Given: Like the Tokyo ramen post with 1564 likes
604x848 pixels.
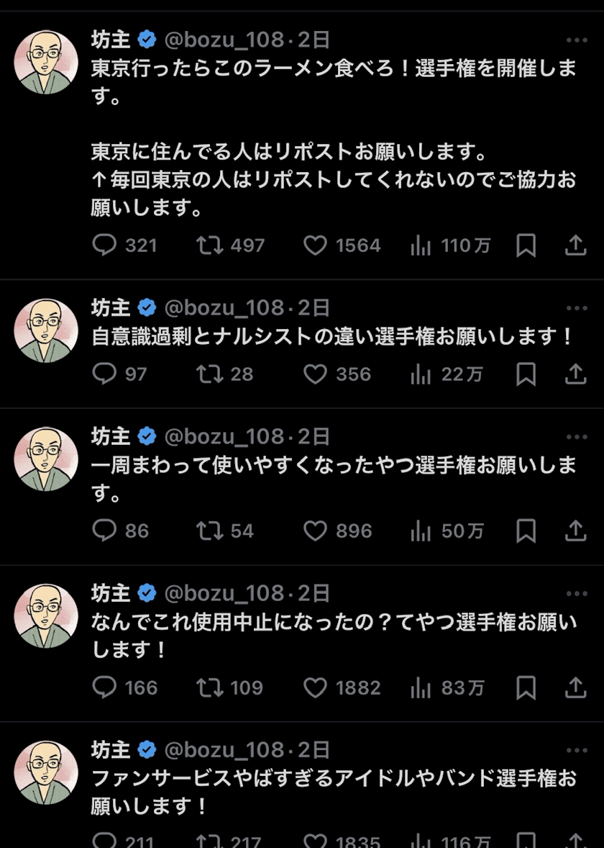Looking at the screenshot, I should (x=315, y=246).
